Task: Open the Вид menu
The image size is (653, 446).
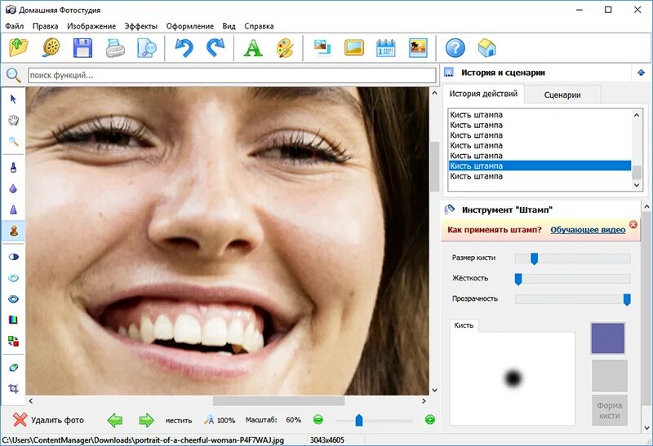Action: pyautogui.click(x=229, y=26)
